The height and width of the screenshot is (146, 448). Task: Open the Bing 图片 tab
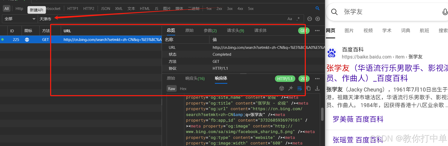tap(349, 31)
